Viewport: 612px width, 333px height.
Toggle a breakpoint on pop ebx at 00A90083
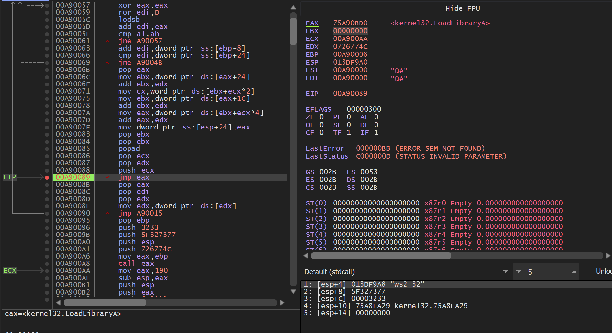pos(47,134)
